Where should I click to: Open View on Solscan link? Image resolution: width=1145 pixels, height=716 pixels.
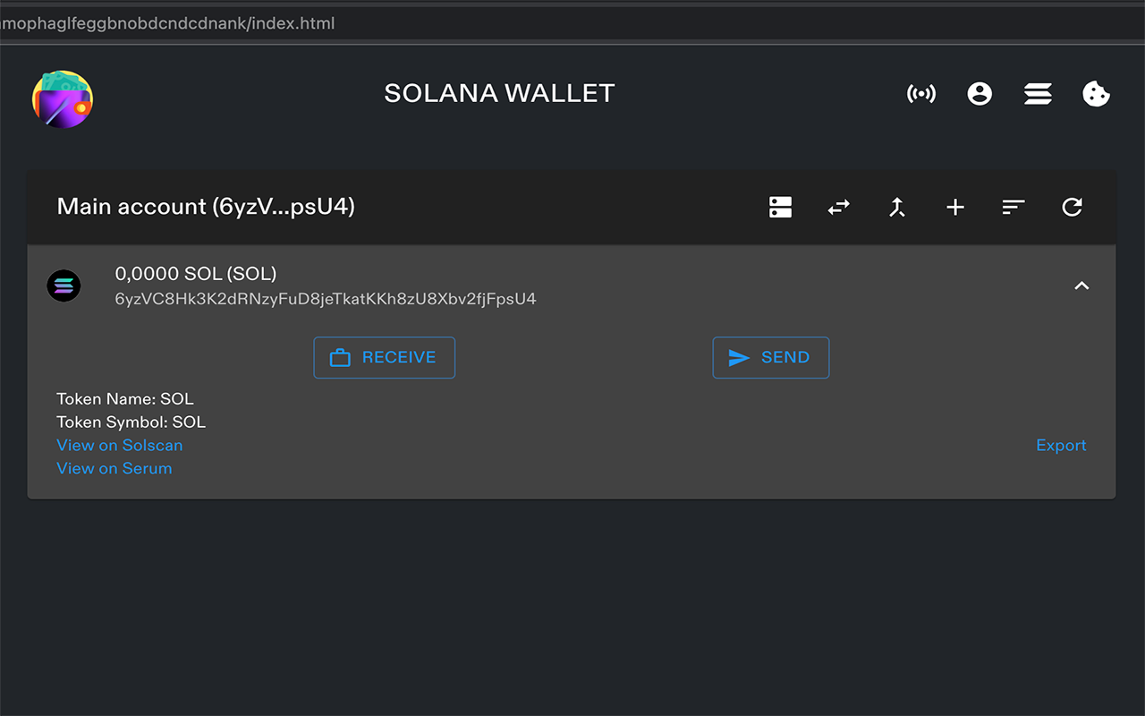[120, 445]
